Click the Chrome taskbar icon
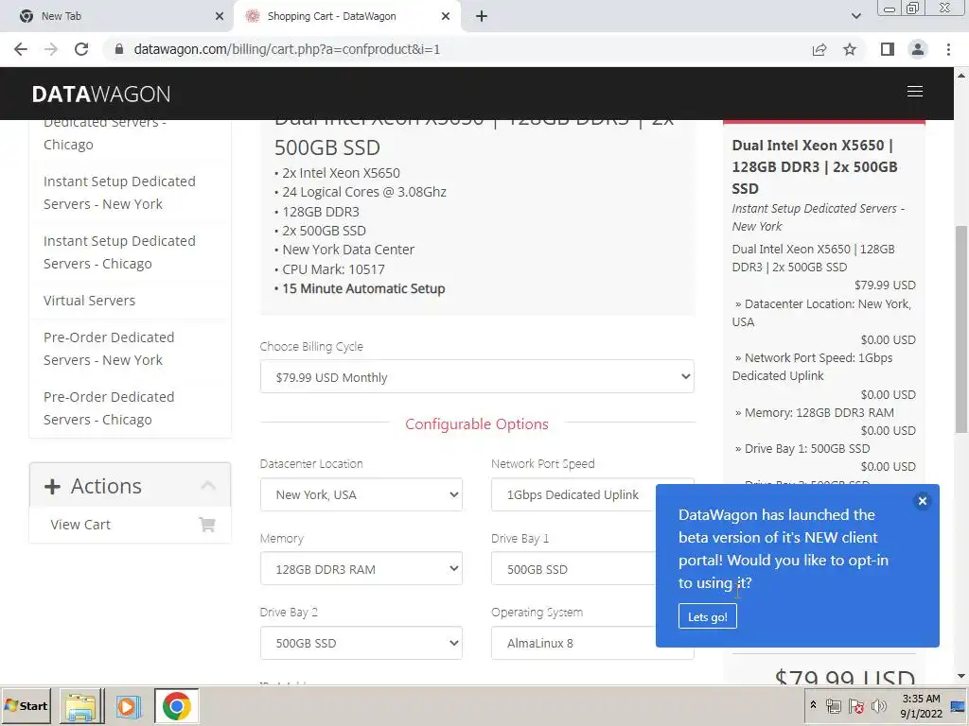Screen dimensions: 969x726 [177, 706]
